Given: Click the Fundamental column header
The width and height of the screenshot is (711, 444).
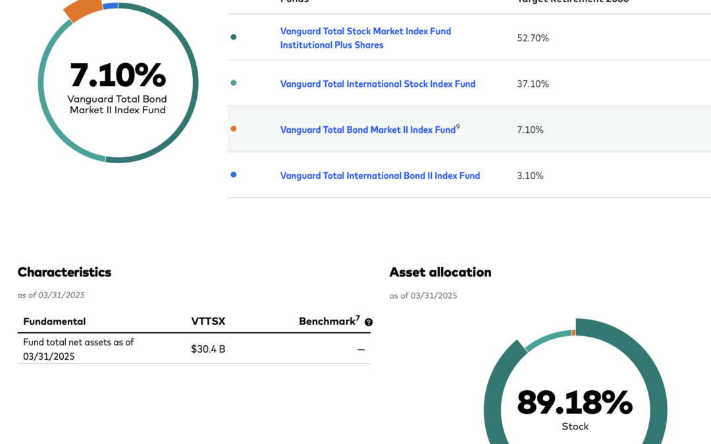Looking at the screenshot, I should point(55,322).
